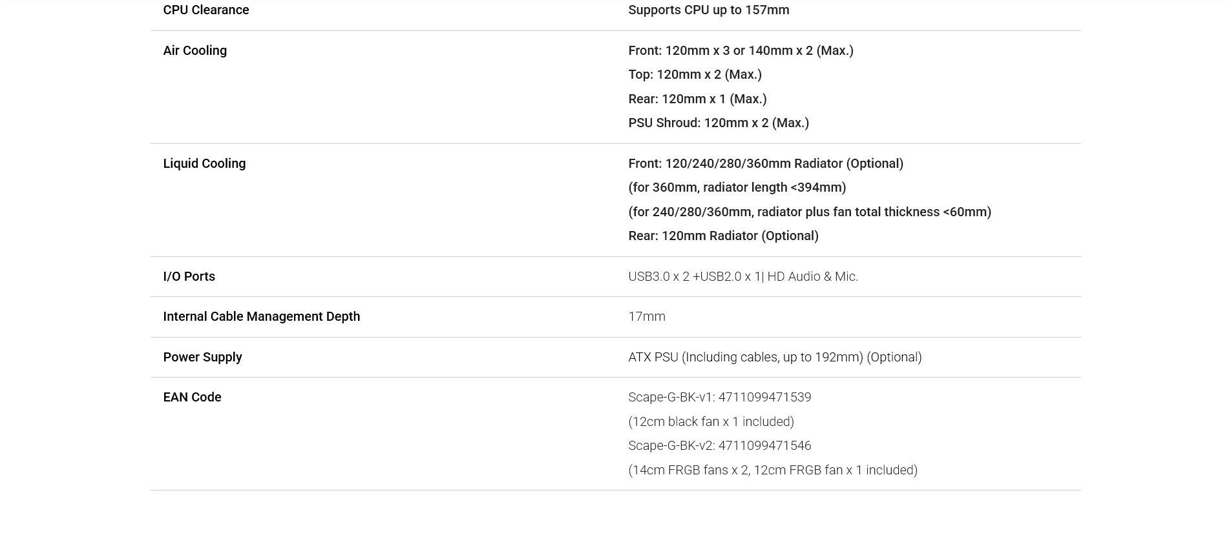Screen dimensions: 1231x557
Task: Select the Front 120mm x 3 fan line
Action: (x=741, y=50)
